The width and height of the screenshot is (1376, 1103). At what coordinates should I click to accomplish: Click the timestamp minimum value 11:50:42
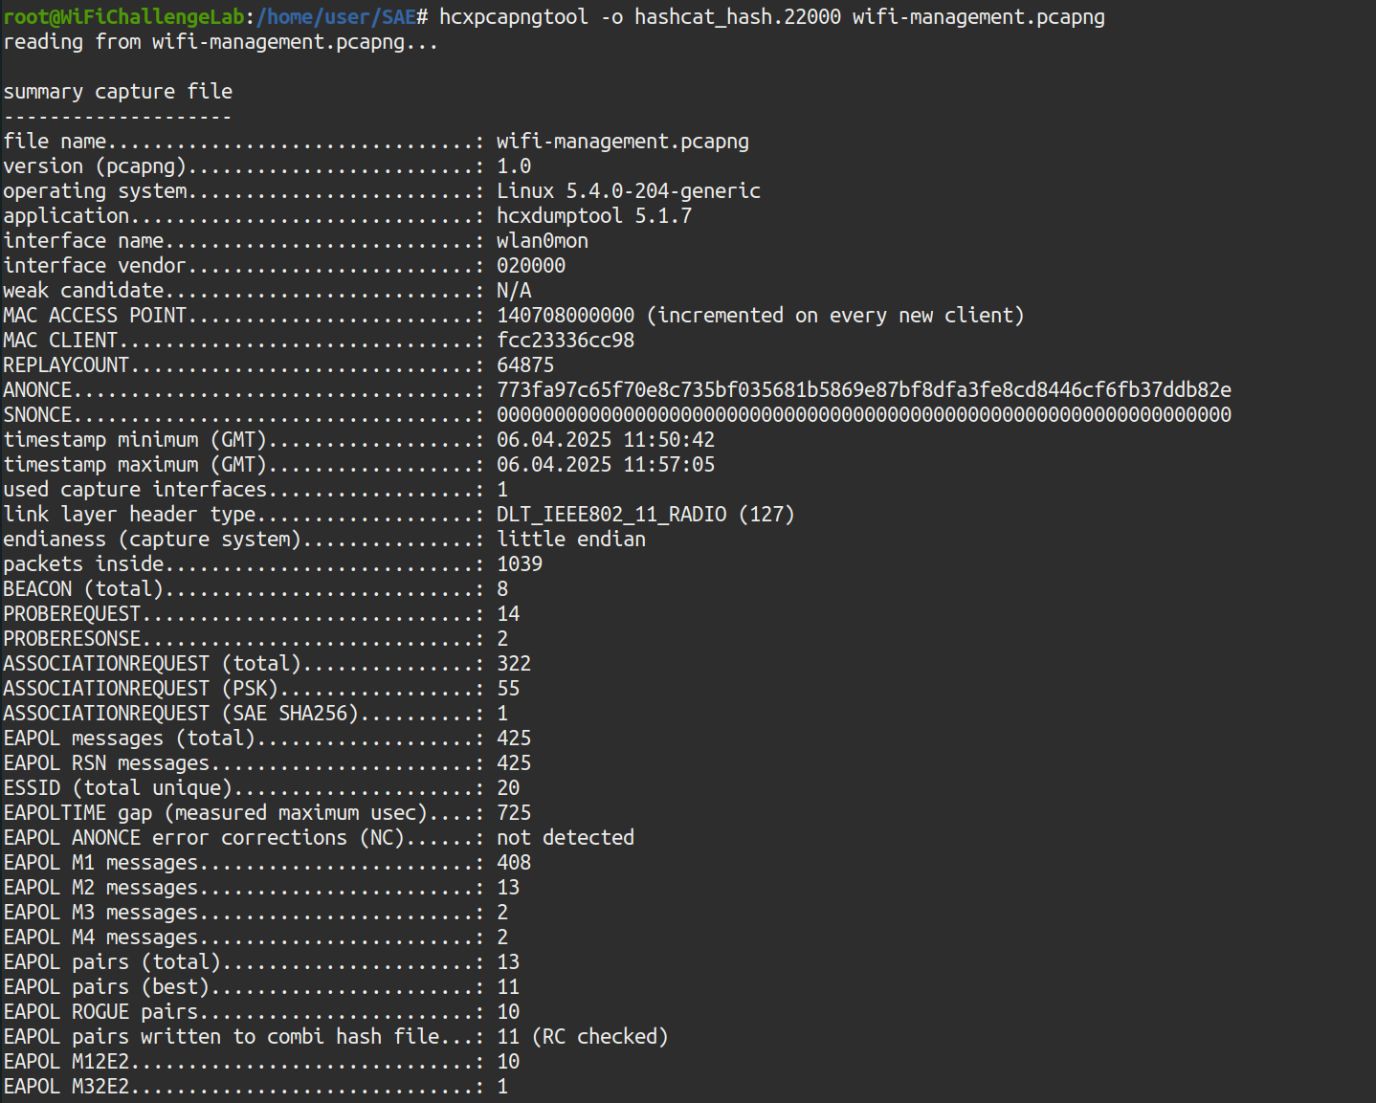(668, 440)
